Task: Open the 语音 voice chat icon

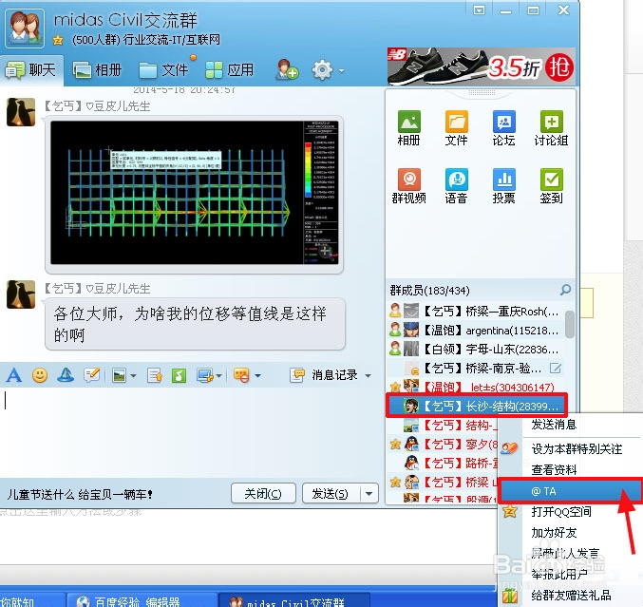Action: (456, 186)
